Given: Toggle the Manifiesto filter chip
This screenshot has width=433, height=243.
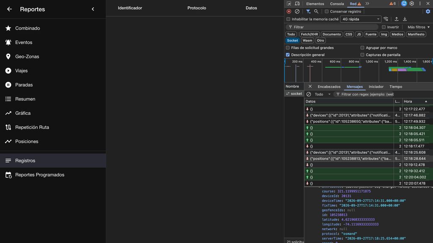Looking at the screenshot, I should point(416,34).
